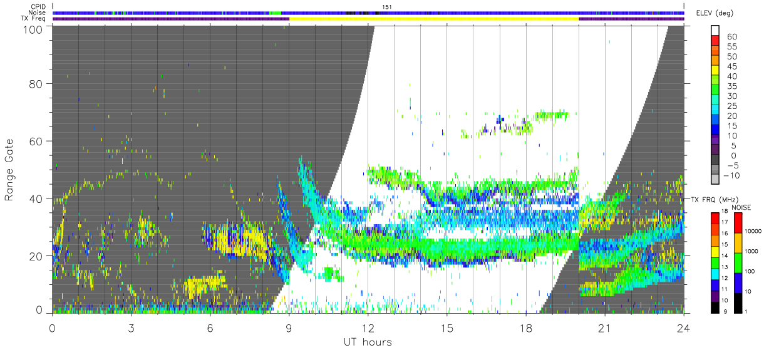Screen dimensions: 769x355
Task: Click the Range Gate tick label "80"
Action: pyautogui.click(x=36, y=83)
